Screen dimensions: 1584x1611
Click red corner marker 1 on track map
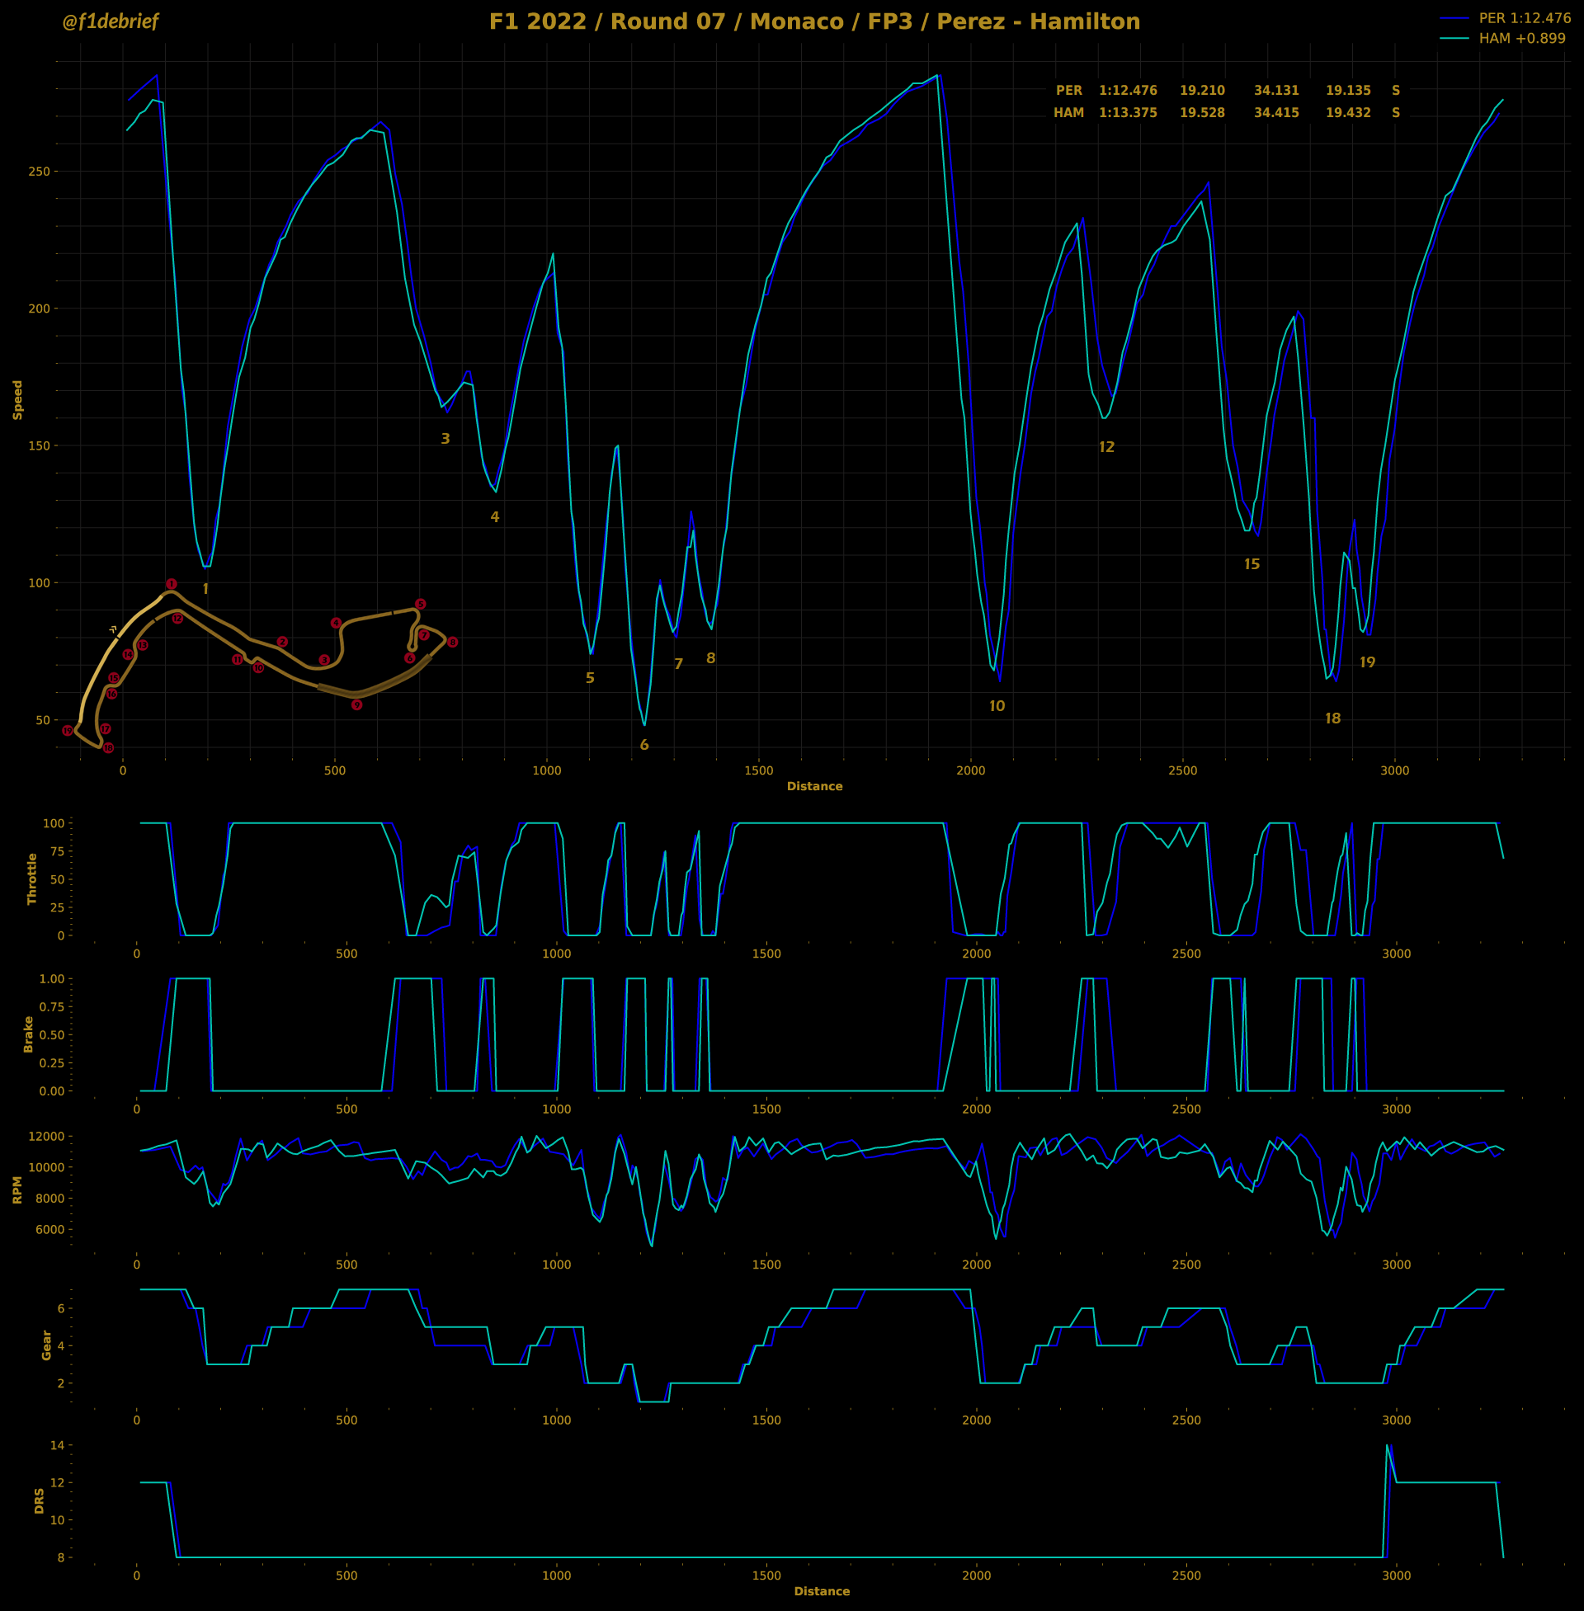(x=172, y=584)
